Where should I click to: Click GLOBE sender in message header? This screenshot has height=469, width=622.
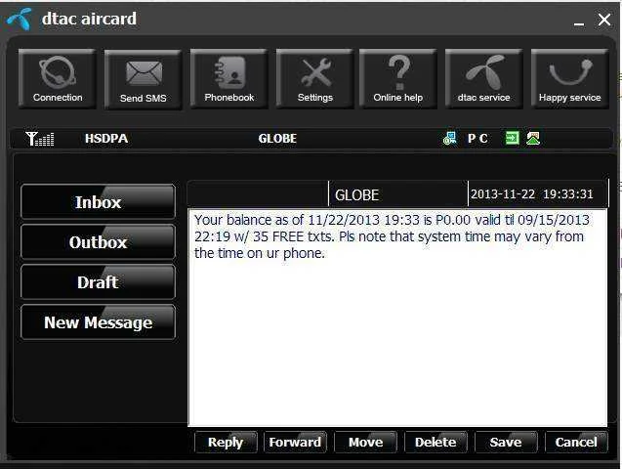[x=357, y=194]
